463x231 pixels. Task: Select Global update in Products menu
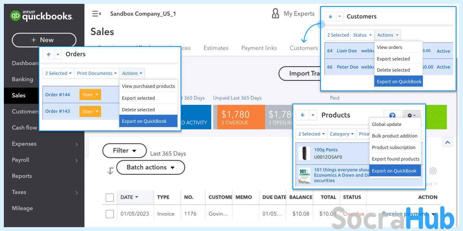[x=395, y=124]
